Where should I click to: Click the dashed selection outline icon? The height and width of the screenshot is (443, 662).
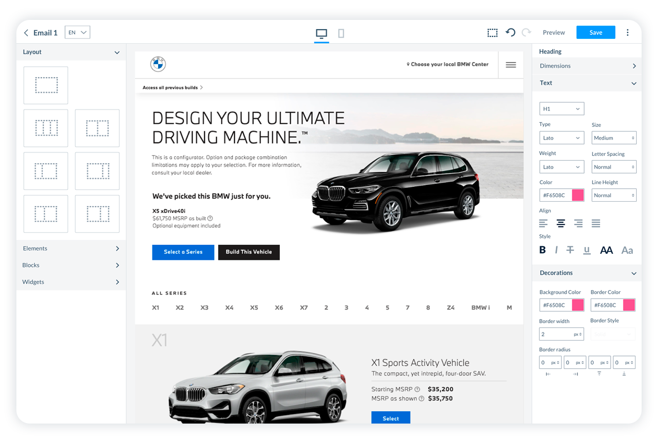click(x=492, y=33)
